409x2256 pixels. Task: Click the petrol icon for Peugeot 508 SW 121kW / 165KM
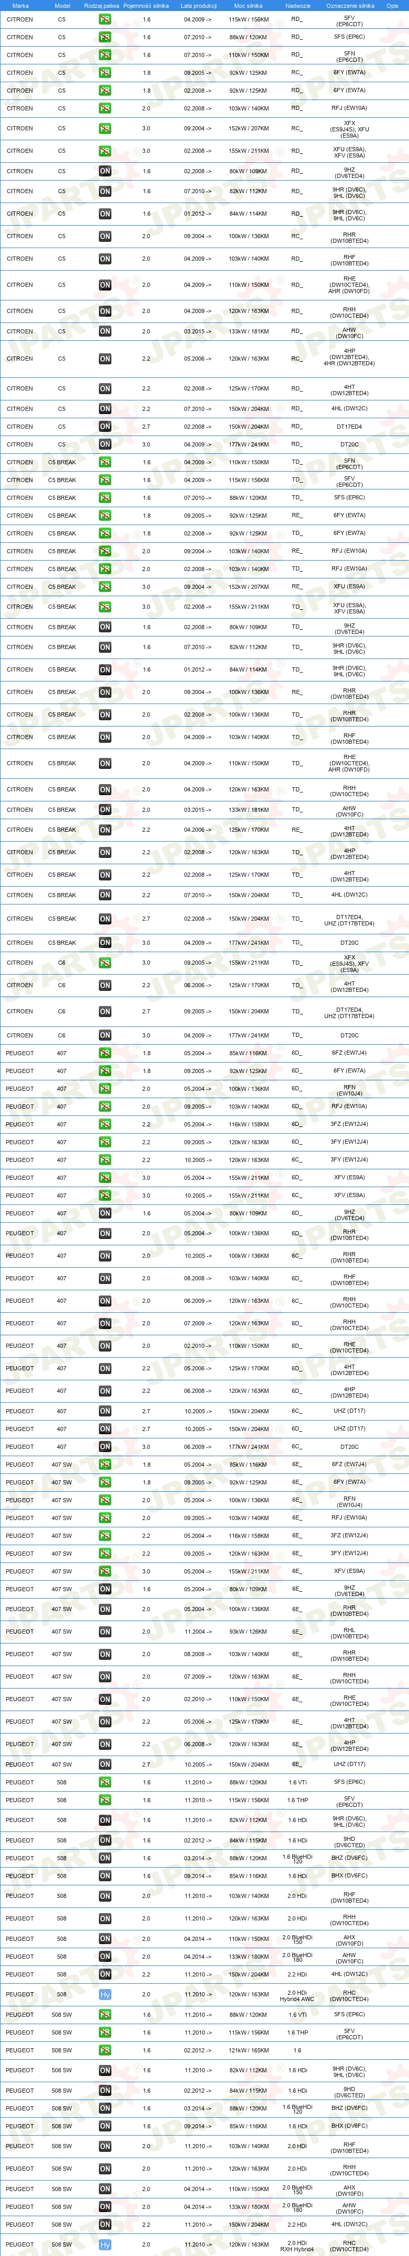pyautogui.click(x=105, y=2050)
